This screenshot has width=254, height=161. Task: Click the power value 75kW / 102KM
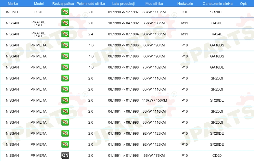[154, 67]
